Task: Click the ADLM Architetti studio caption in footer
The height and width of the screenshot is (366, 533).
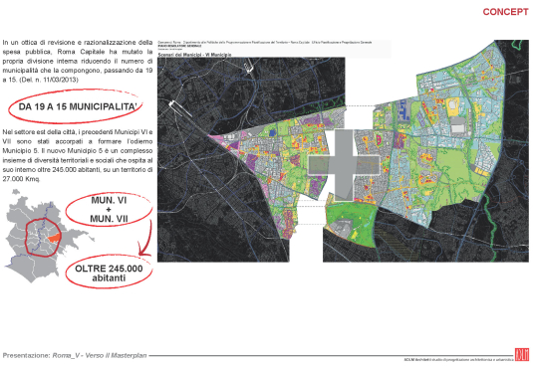Action: point(458,359)
